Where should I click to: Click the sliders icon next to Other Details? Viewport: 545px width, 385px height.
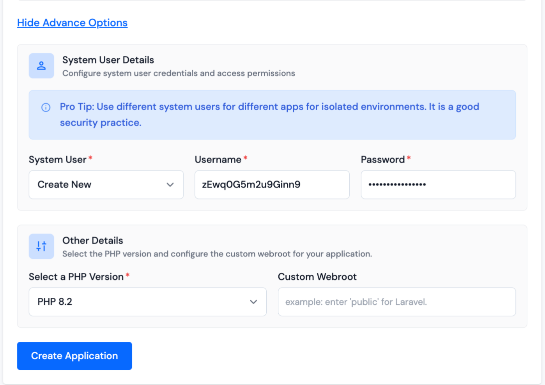point(41,246)
